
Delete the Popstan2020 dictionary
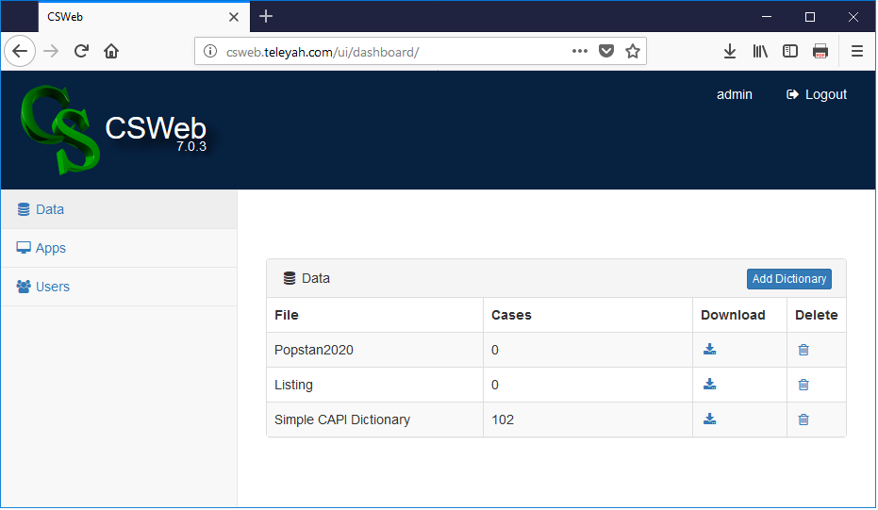click(803, 350)
